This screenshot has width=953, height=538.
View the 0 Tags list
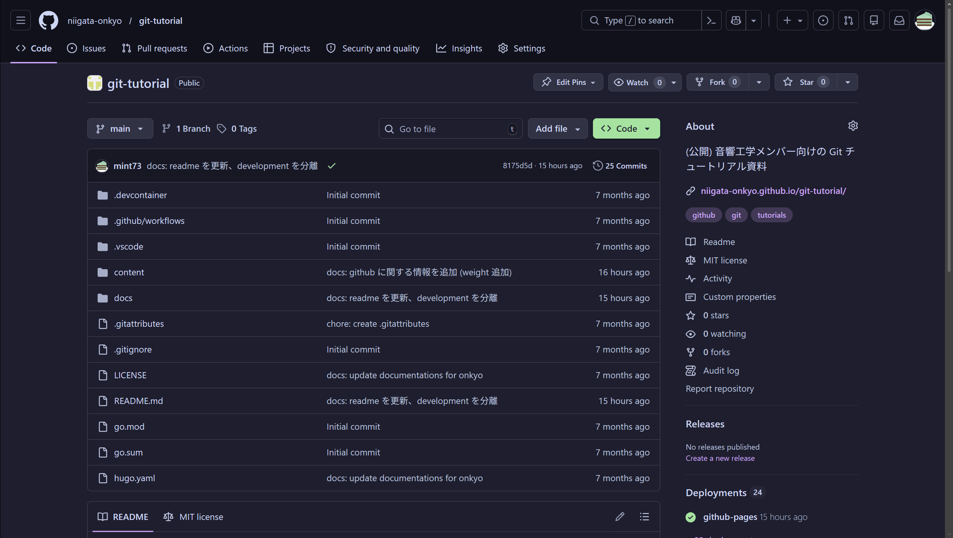coord(237,129)
